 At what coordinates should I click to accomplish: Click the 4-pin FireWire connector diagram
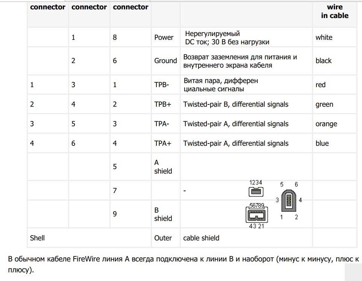coord(256,192)
